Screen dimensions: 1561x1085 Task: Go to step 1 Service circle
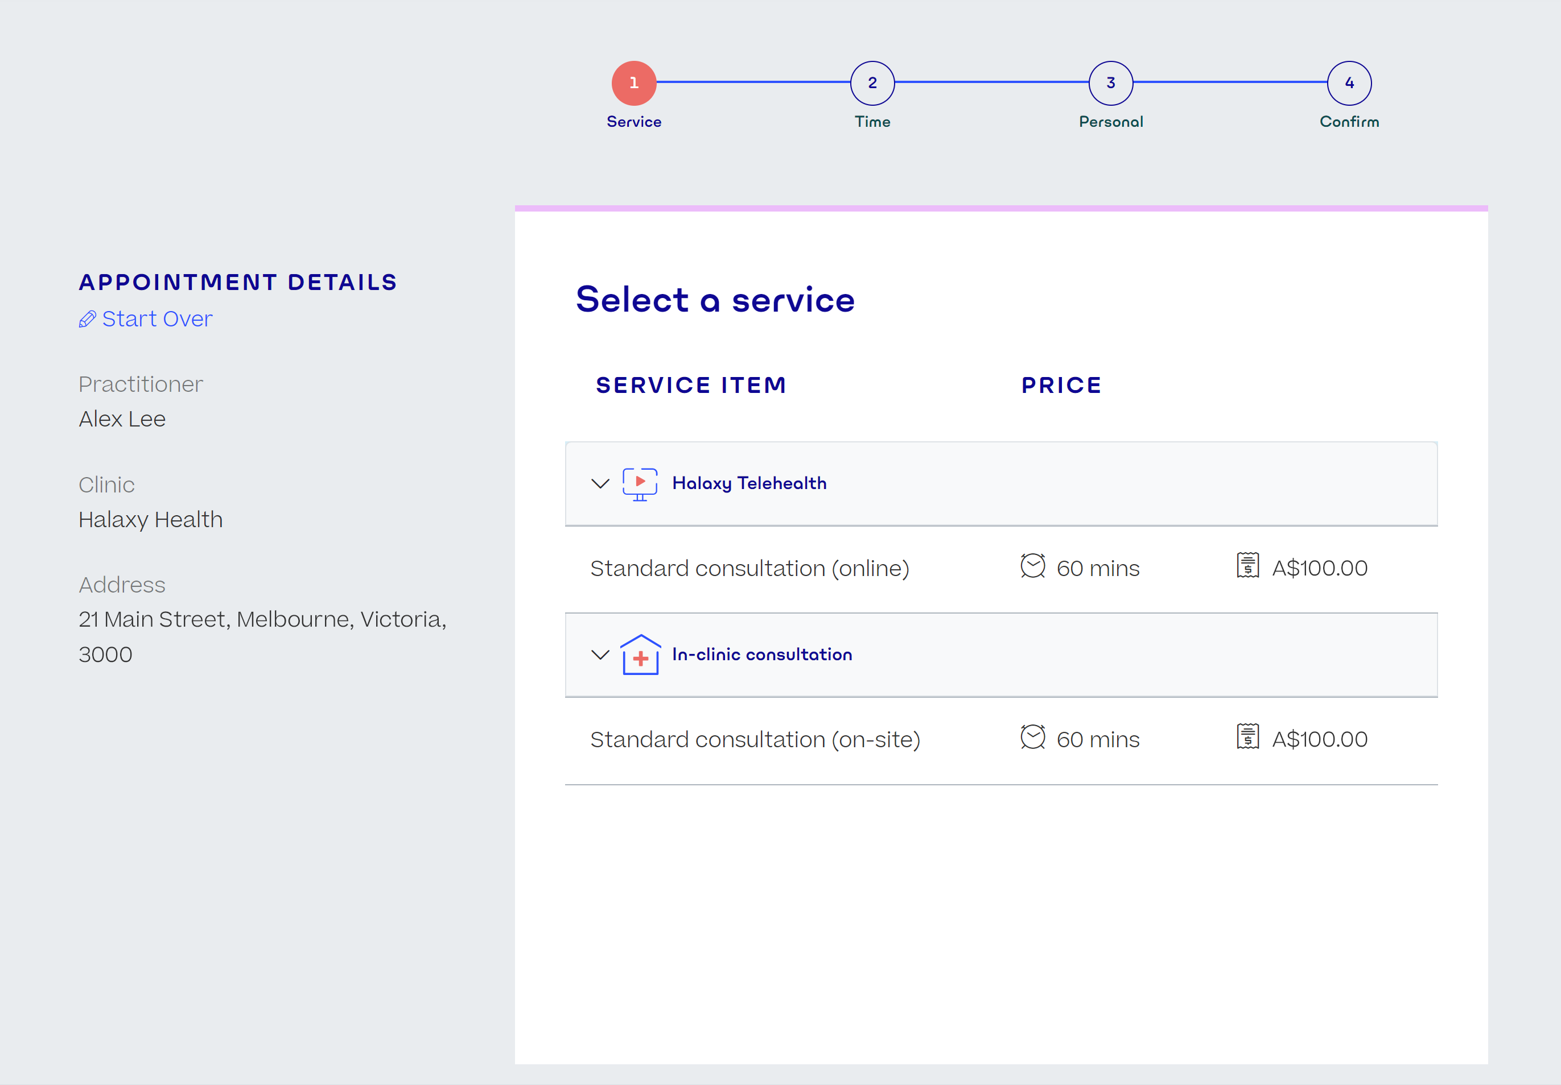pos(633,83)
